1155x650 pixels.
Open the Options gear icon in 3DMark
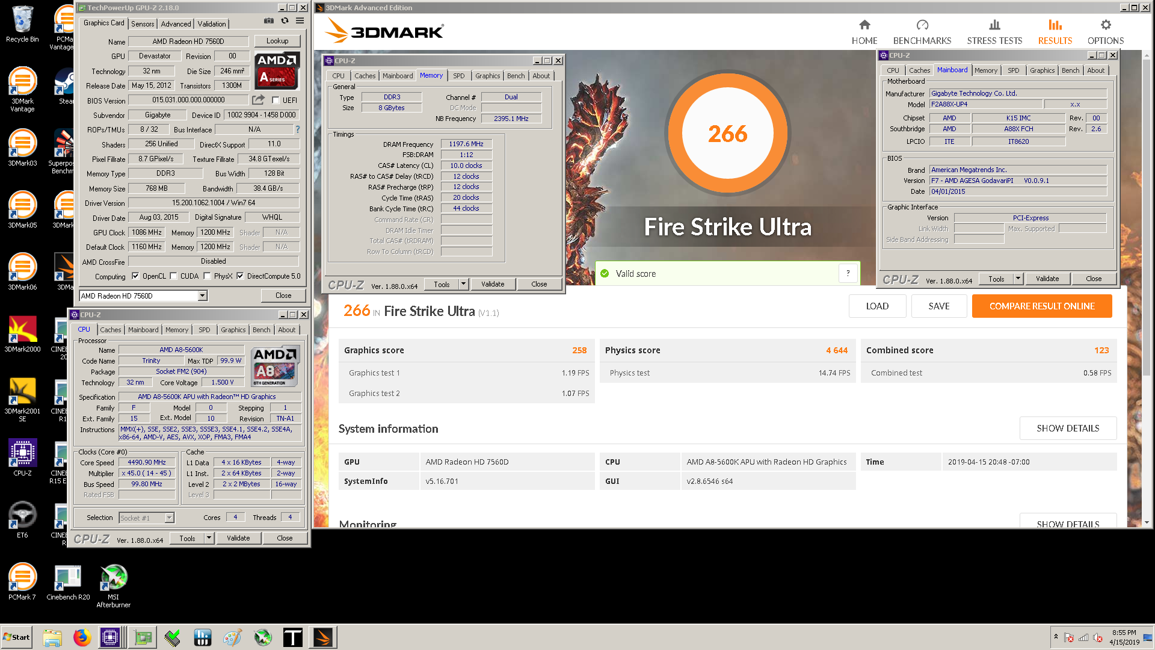(1106, 25)
